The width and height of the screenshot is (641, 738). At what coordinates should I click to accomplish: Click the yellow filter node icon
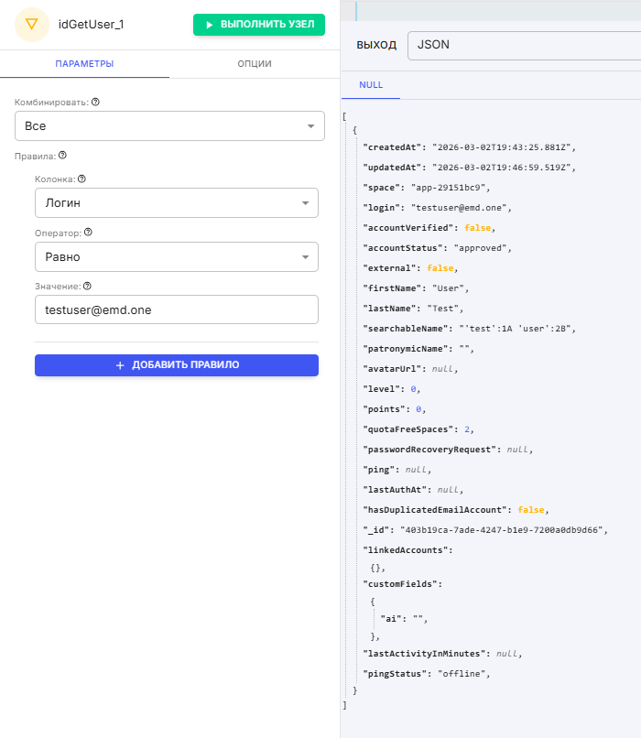33,25
